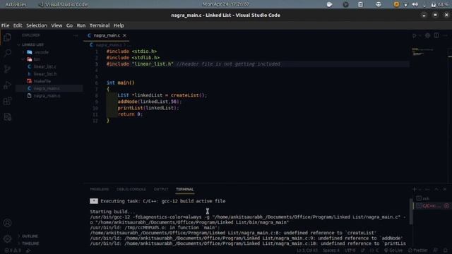The height and width of the screenshot is (254, 452).
Task: Click the Run C/C++ file play icon
Action: (415, 35)
